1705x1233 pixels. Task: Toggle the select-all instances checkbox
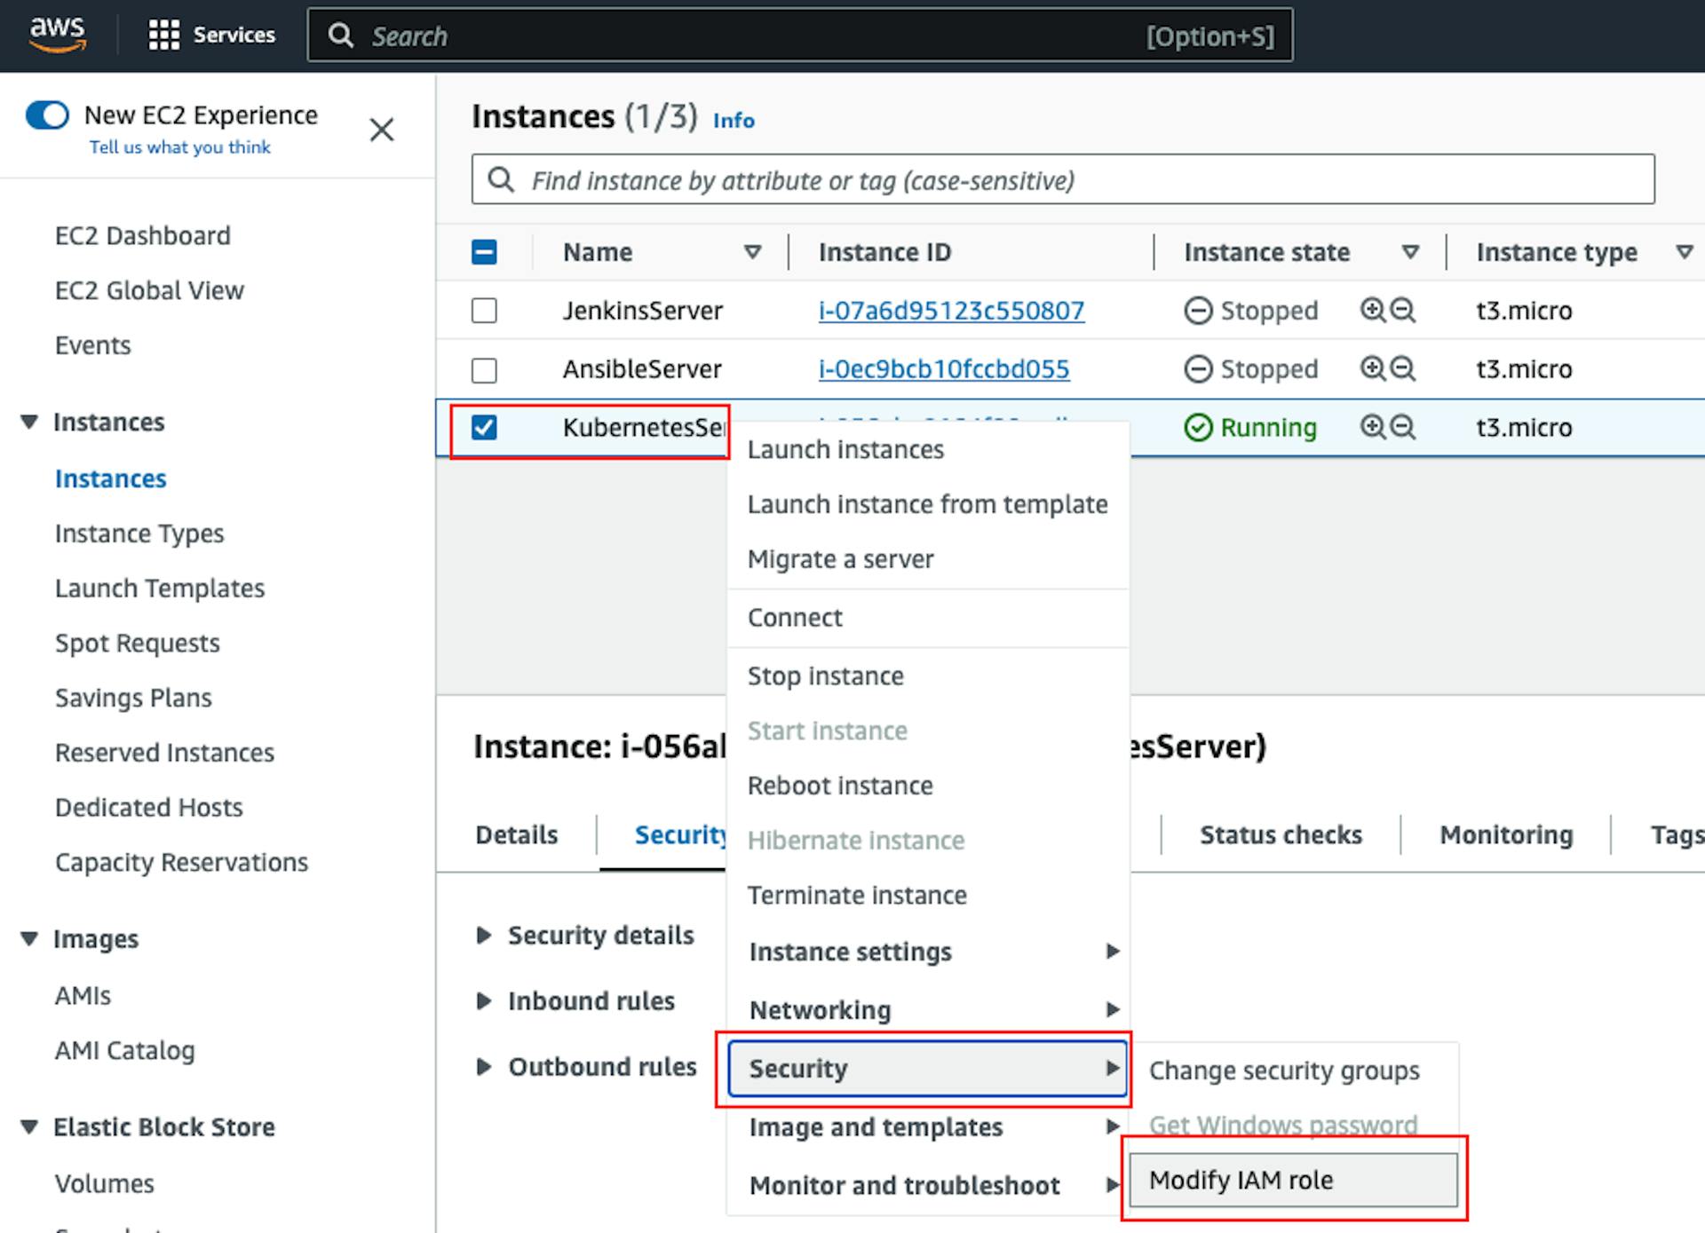click(x=484, y=252)
